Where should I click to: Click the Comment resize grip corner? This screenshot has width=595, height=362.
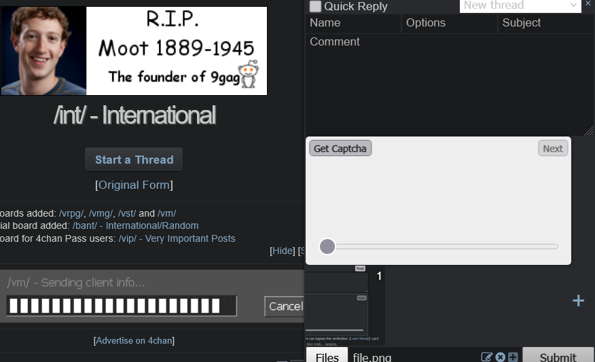pos(590,131)
